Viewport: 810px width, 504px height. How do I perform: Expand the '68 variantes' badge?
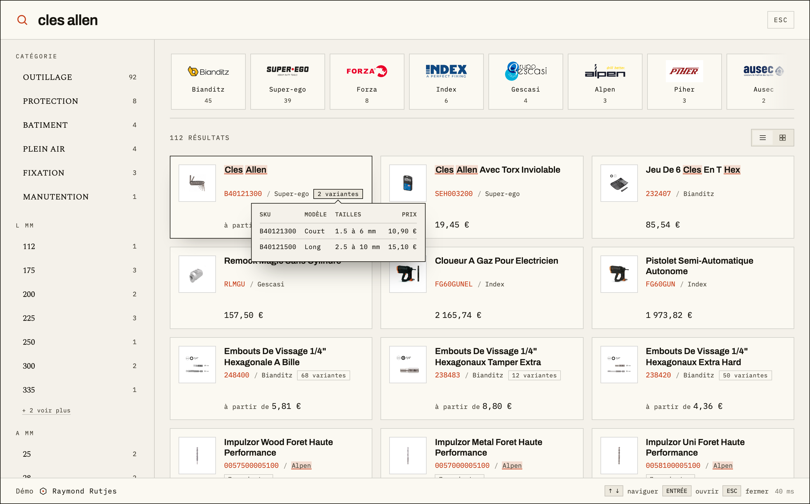click(323, 375)
